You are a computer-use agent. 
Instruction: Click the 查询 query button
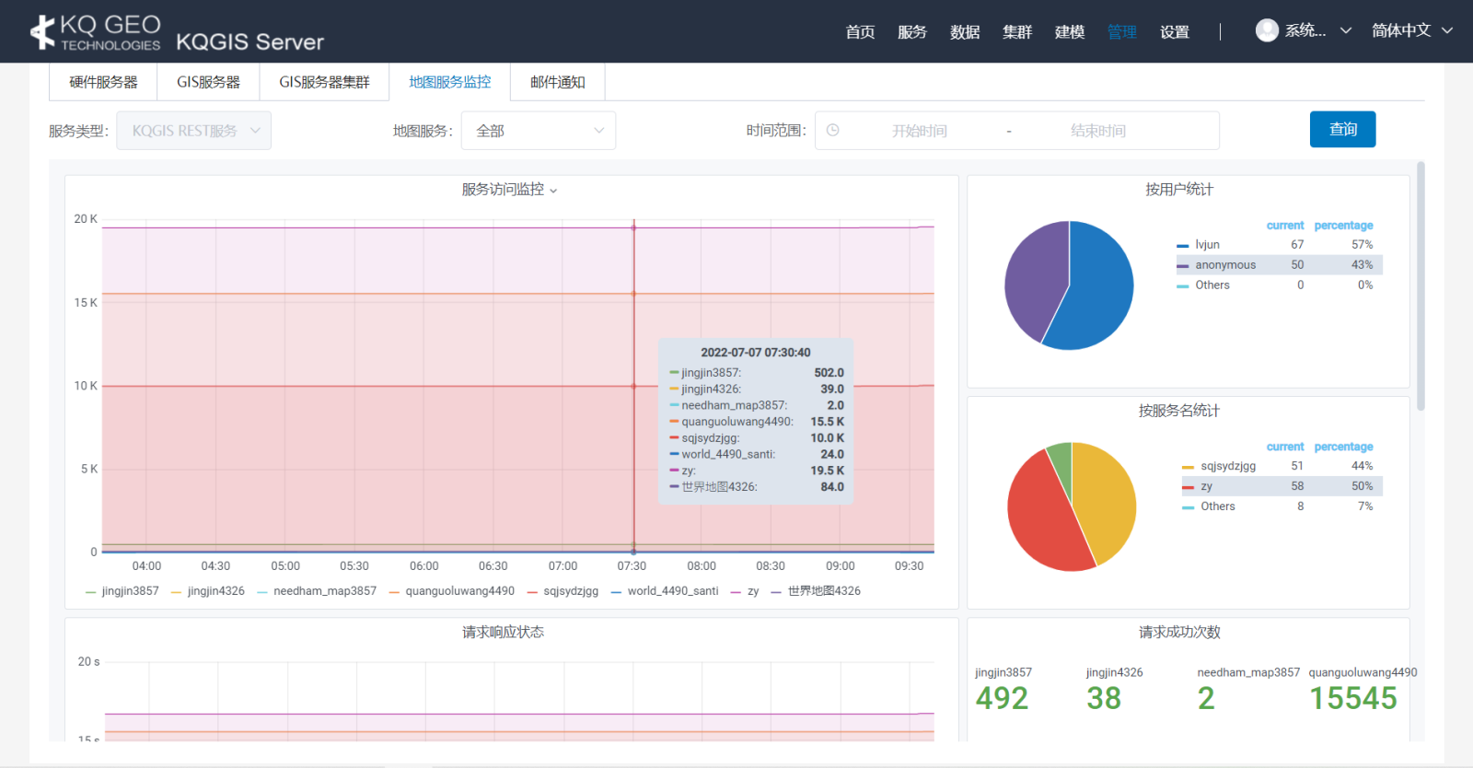point(1343,129)
